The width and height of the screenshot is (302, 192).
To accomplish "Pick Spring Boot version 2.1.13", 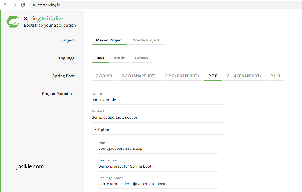I will point(275,76).
